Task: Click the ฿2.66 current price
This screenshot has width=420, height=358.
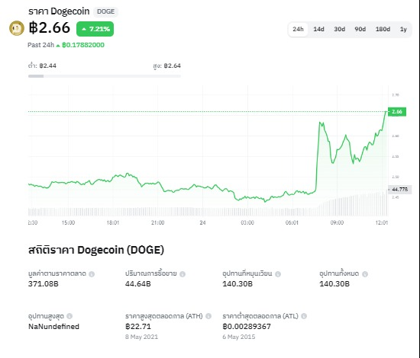Action: 50,27
